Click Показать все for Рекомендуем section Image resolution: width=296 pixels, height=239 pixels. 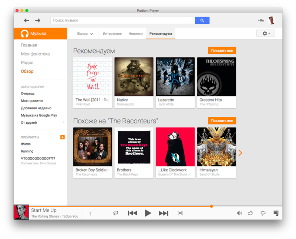(x=222, y=51)
